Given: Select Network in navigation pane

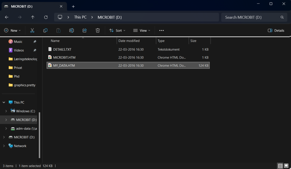Looking at the screenshot, I should click(x=20, y=146).
